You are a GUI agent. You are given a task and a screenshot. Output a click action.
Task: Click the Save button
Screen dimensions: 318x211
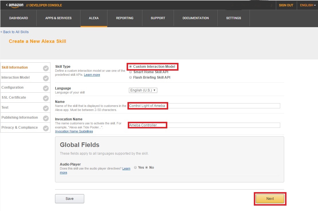click(70, 199)
